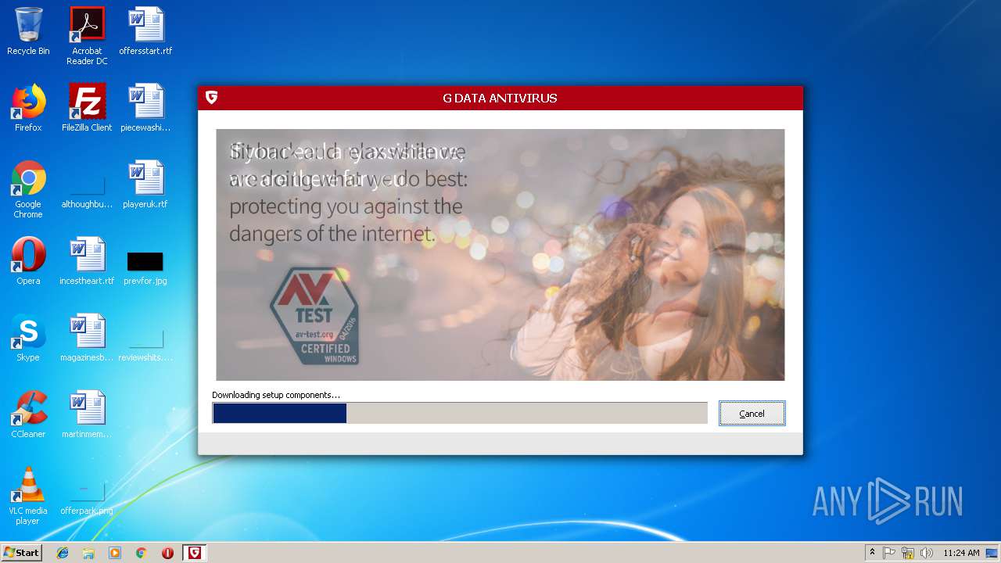The image size is (1001, 563).
Task: Select the Skype desktop shortcut
Action: coord(28,339)
